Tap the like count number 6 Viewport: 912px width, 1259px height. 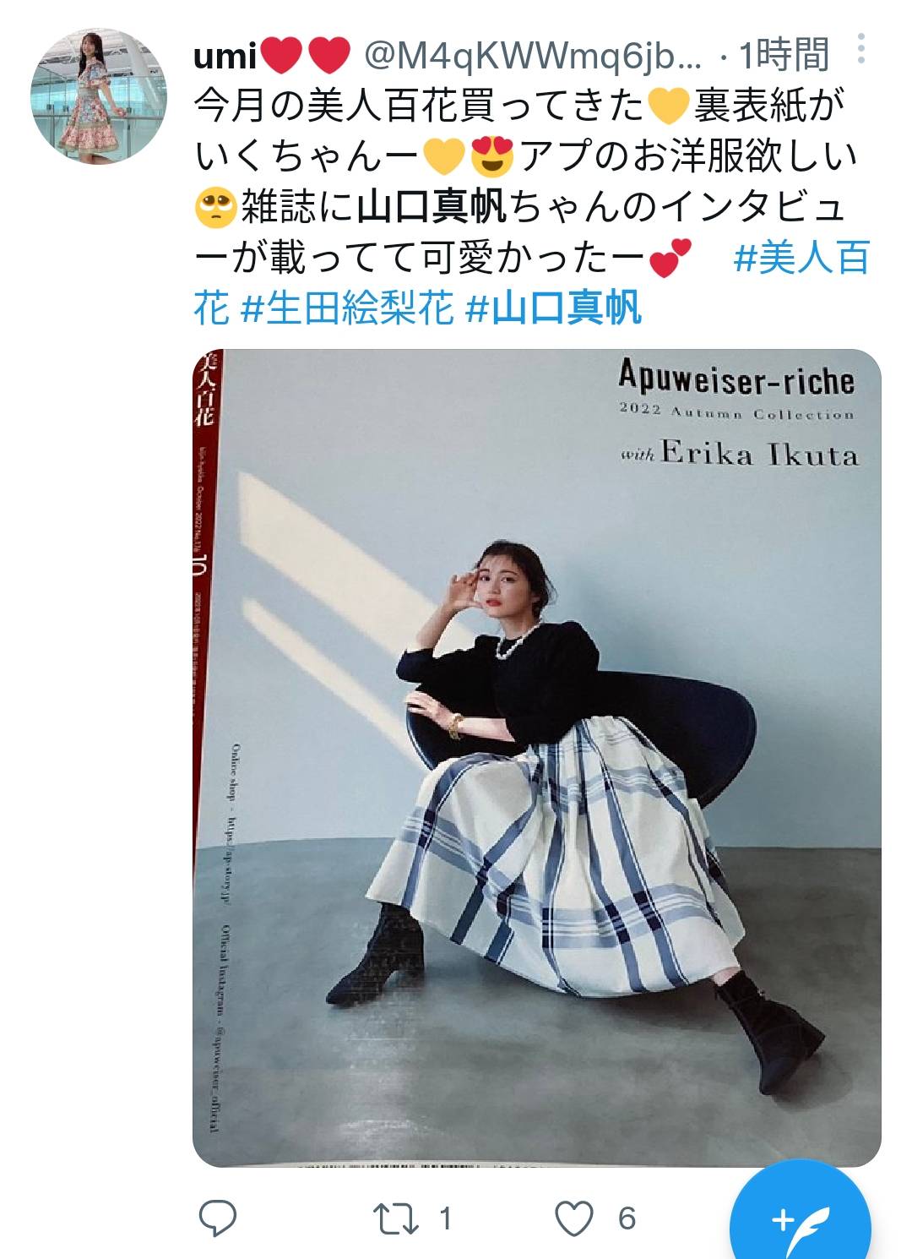pos(626,1218)
